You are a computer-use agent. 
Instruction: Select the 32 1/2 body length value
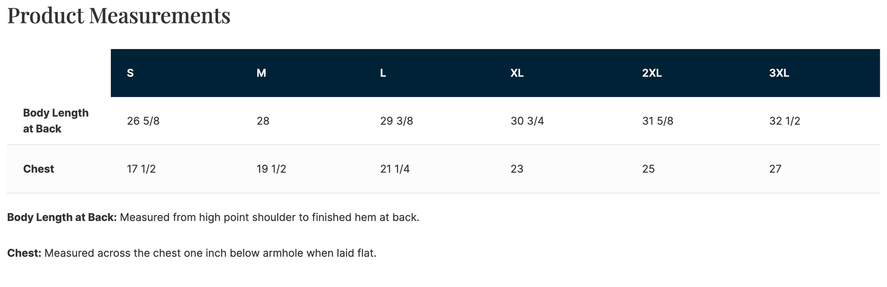click(784, 121)
